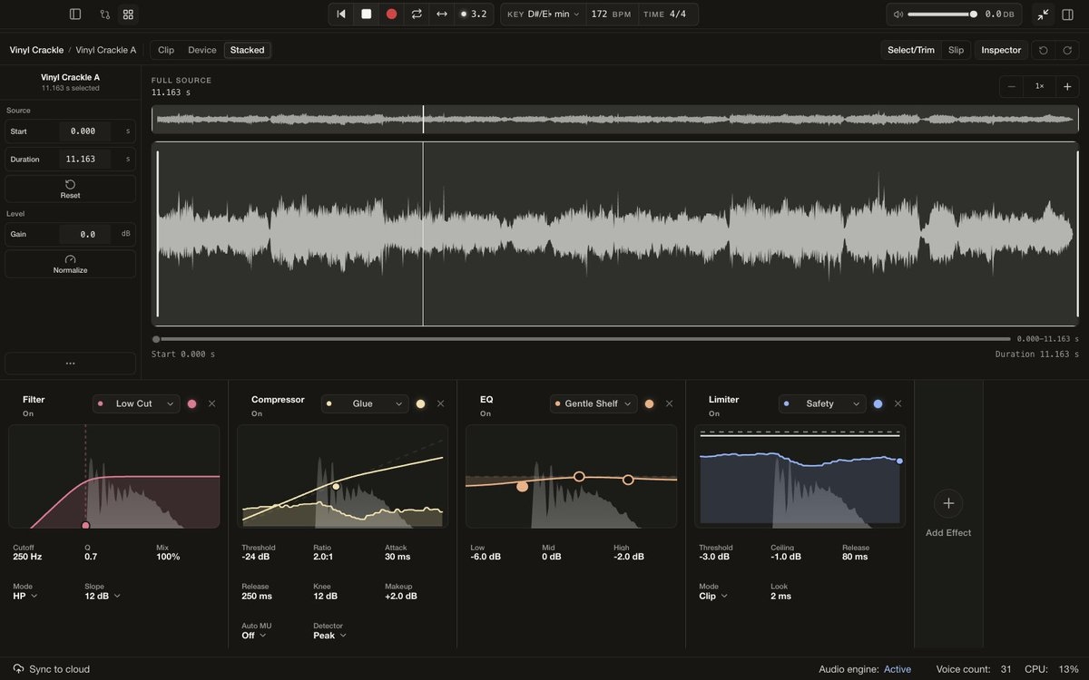Toggle the right sidebar panel icon
Image resolution: width=1089 pixels, height=680 pixels.
[1067, 15]
